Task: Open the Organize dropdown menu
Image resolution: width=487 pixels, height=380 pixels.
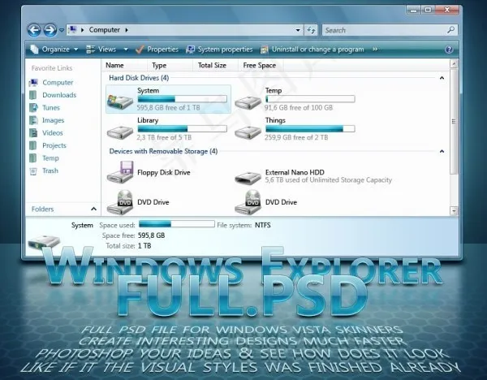Action: tap(60, 50)
